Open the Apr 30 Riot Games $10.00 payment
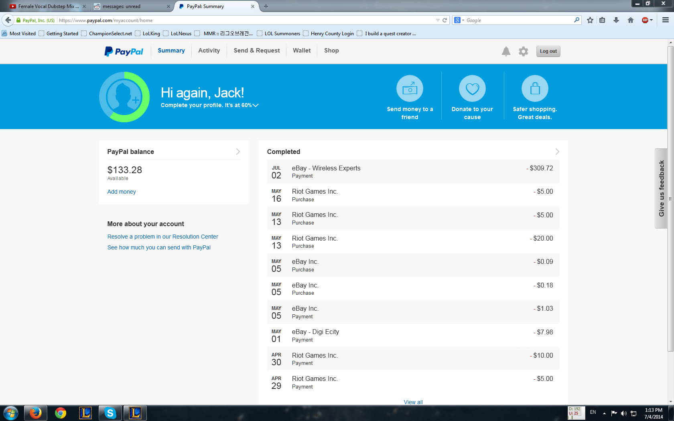Viewport: 674px width, 421px height. 413,358
